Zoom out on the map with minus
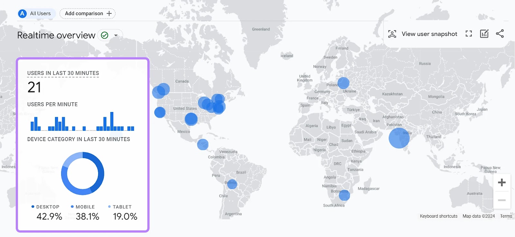 (502, 200)
